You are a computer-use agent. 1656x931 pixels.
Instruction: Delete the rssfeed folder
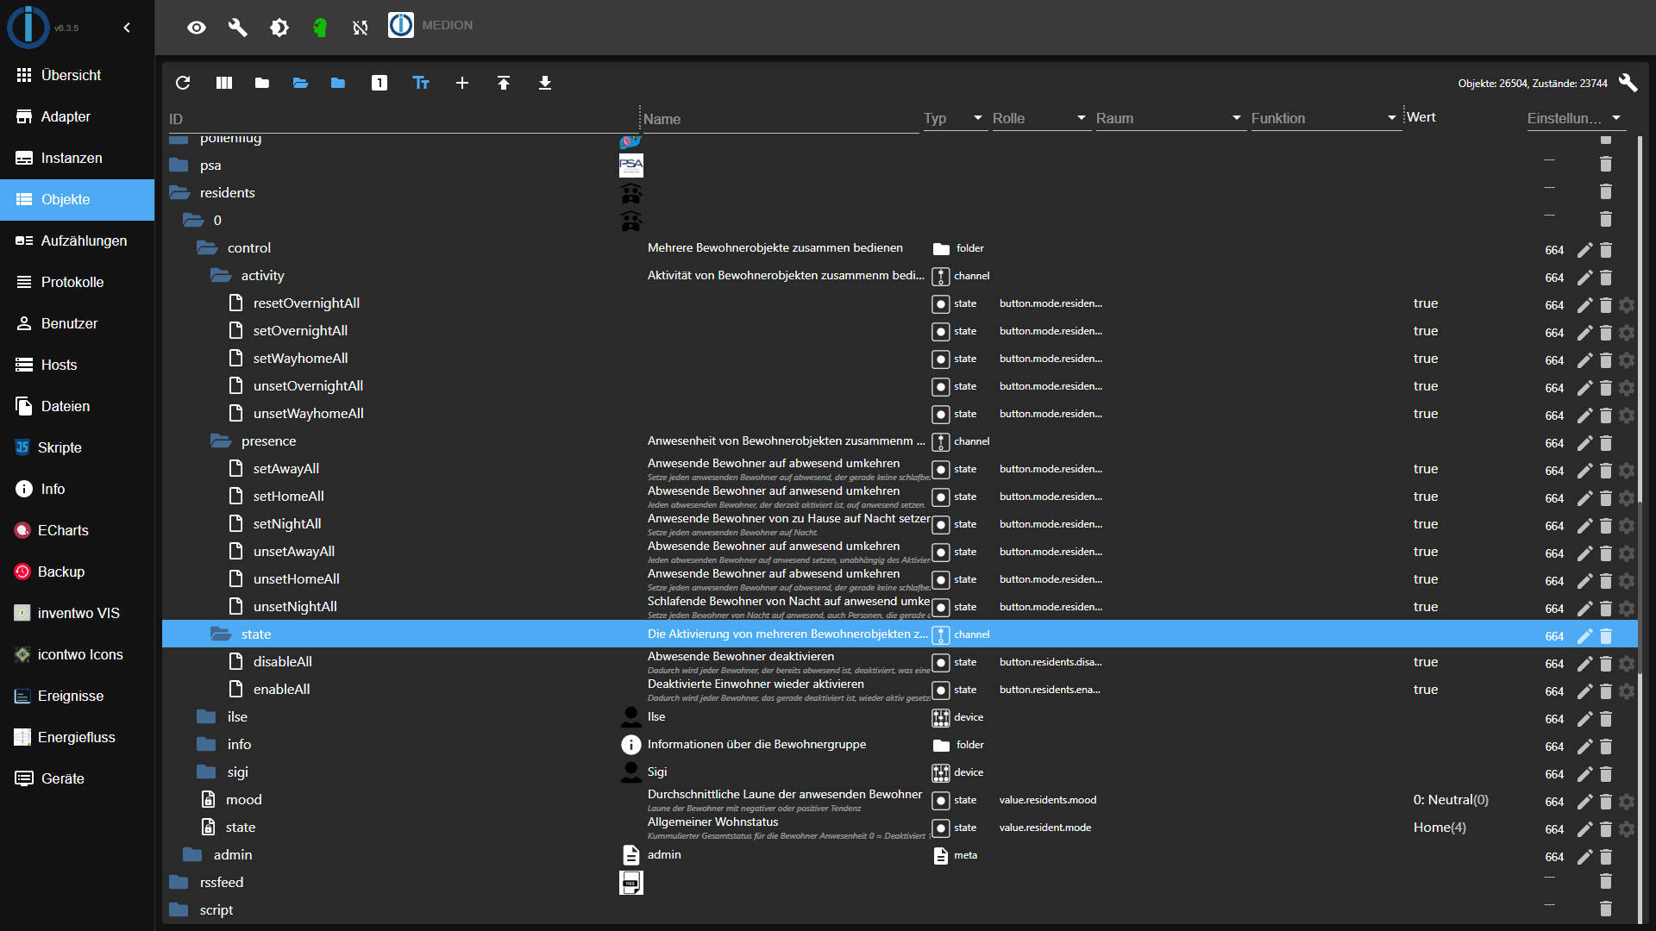point(1606,881)
